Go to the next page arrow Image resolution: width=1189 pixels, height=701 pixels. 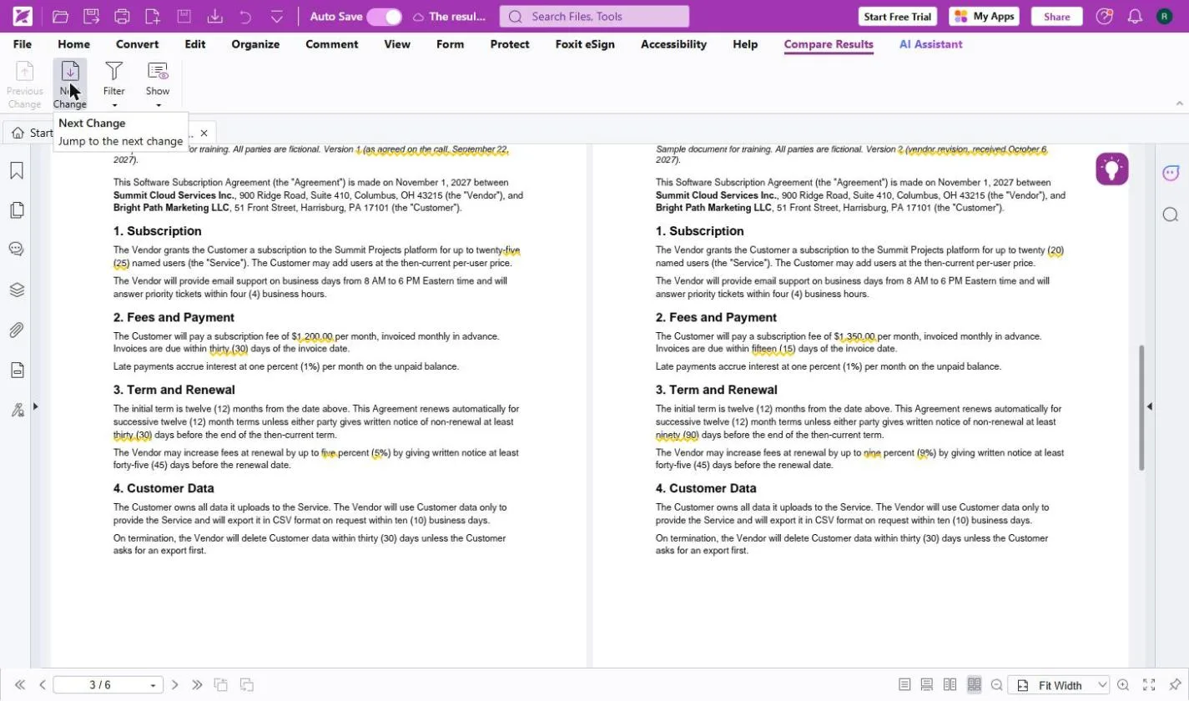[x=174, y=685]
